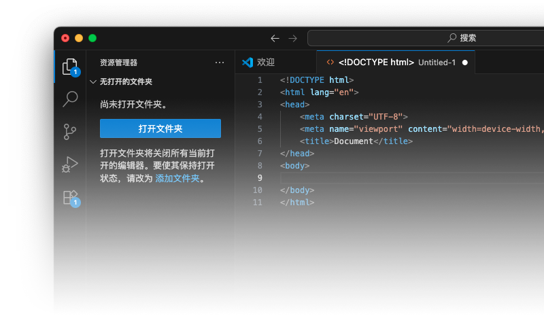Screen dimensions: 544x316
Task: Click the HTML file icon on Untitled-1 tab
Action: (330, 62)
